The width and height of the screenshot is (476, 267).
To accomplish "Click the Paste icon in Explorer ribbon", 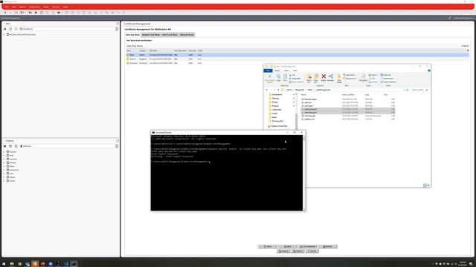I will pyautogui.click(x=285, y=77).
